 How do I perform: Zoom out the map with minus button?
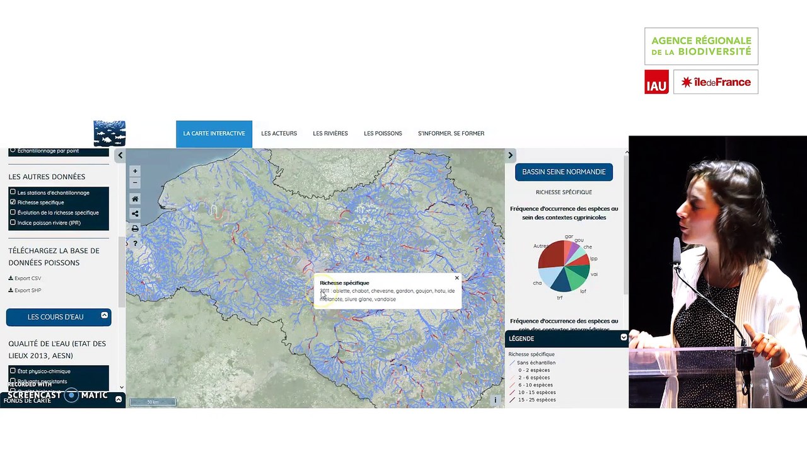(135, 183)
